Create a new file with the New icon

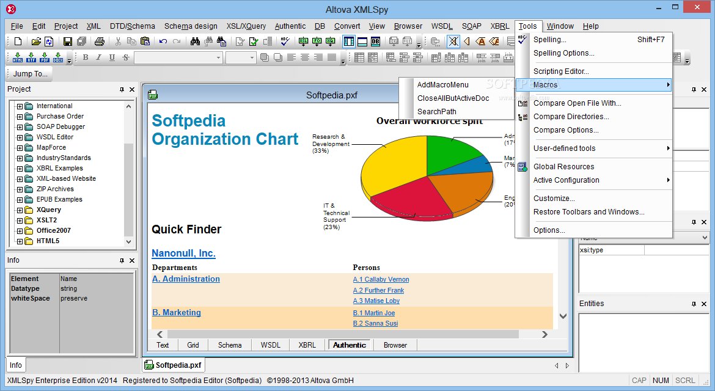[x=18, y=42]
